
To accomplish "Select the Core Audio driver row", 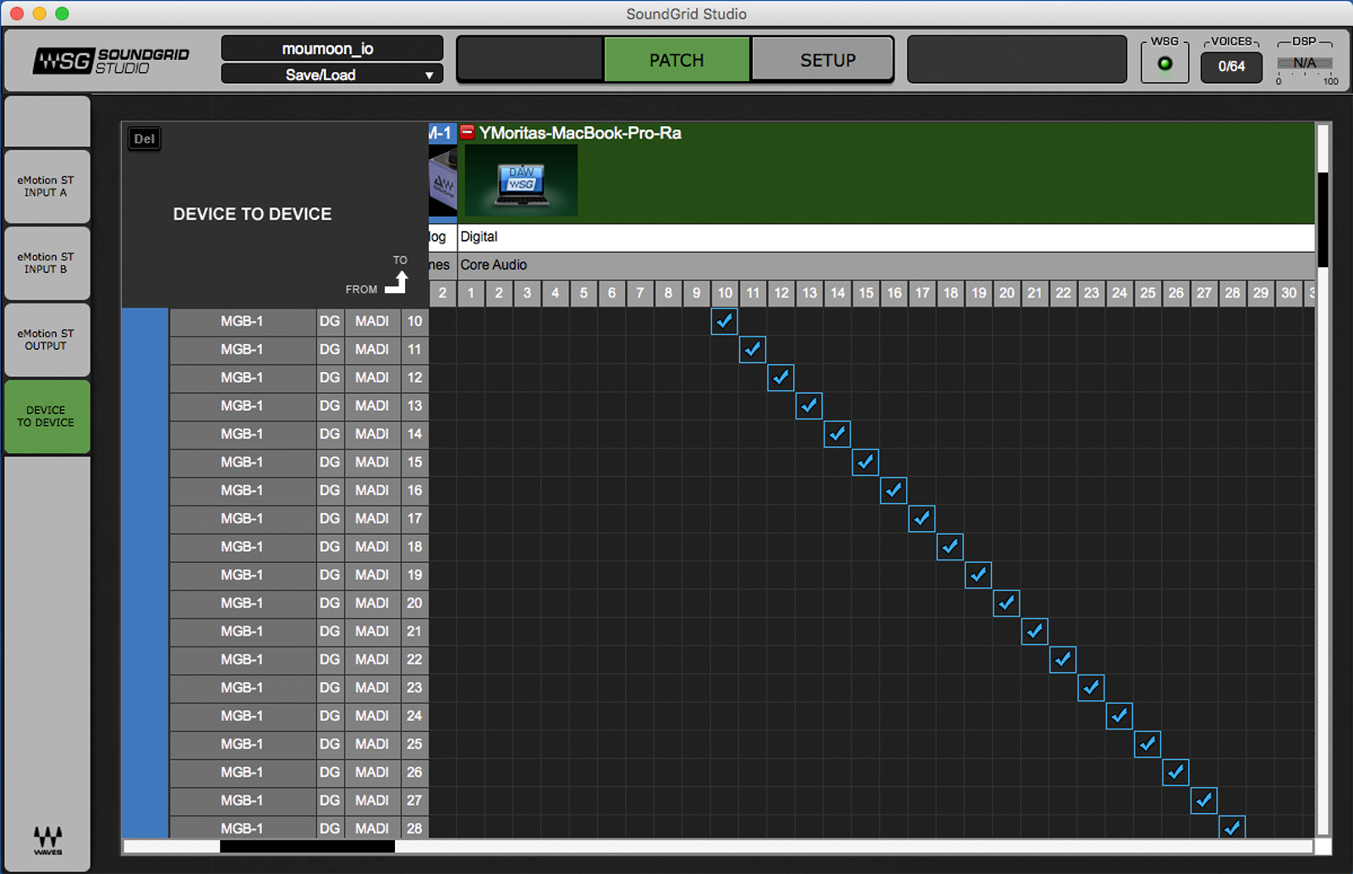I will tap(886, 265).
